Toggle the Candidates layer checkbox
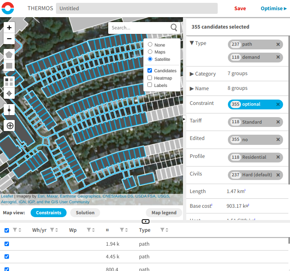 coord(149,71)
